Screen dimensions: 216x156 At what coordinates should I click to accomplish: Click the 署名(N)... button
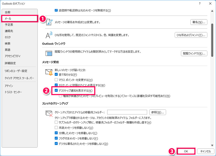[199, 22]
